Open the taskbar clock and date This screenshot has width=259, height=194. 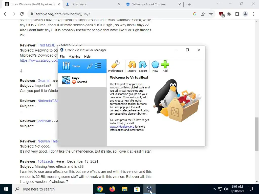click(x=237, y=189)
